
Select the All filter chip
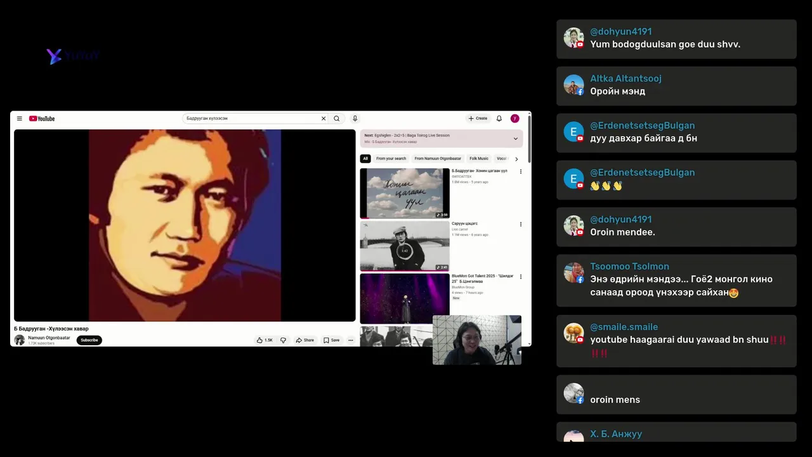tap(365, 159)
